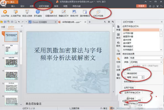
Task: Click the save disk icon
Action: click(5, 22)
